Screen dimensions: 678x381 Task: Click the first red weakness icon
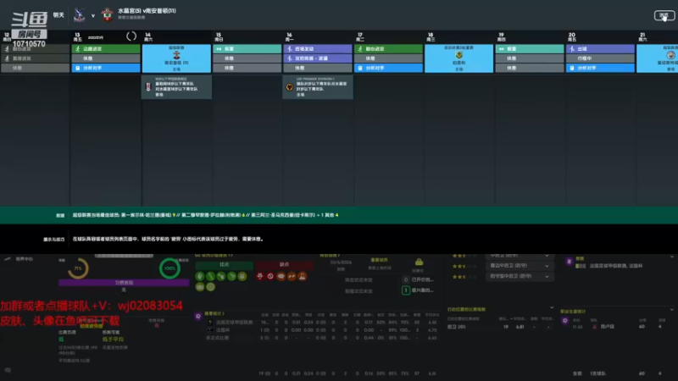[260, 276]
